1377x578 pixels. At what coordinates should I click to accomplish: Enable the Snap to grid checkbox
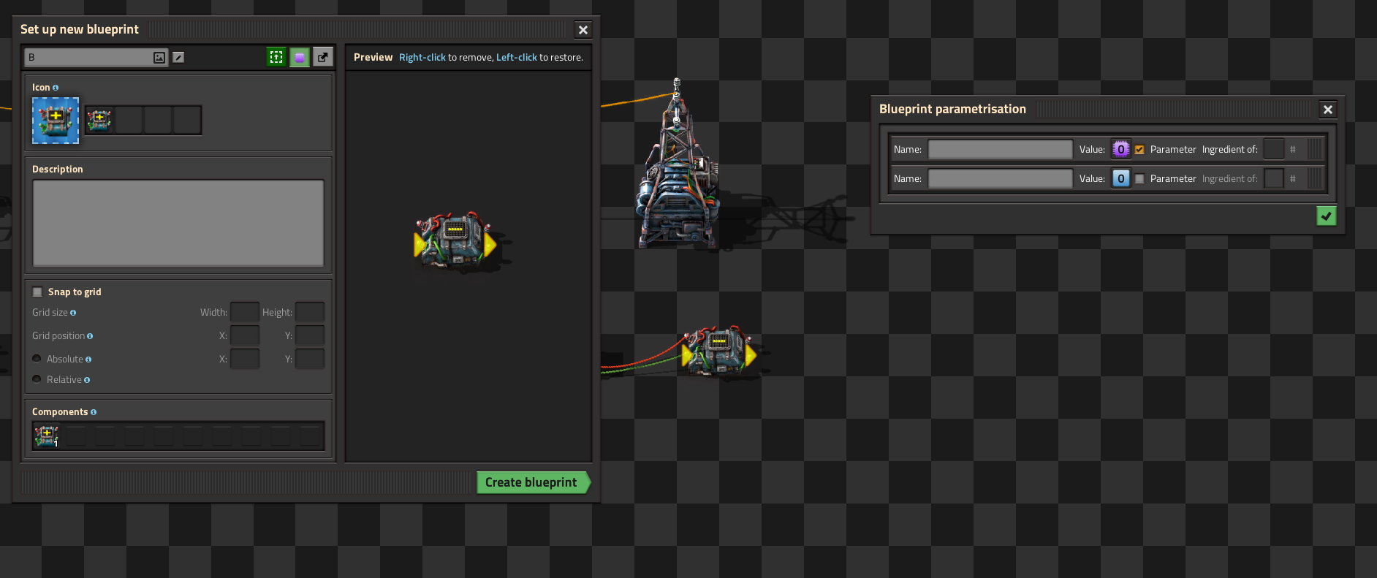37,292
